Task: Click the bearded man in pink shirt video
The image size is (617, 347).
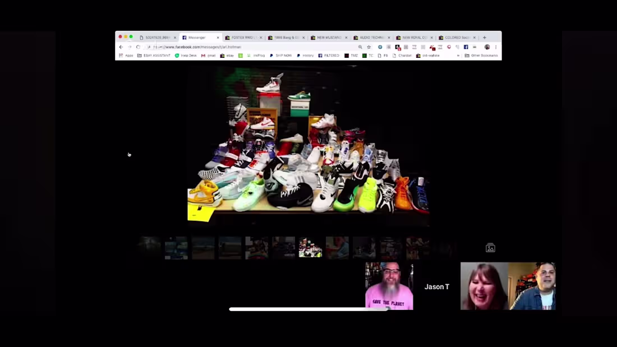Action: [x=389, y=286]
